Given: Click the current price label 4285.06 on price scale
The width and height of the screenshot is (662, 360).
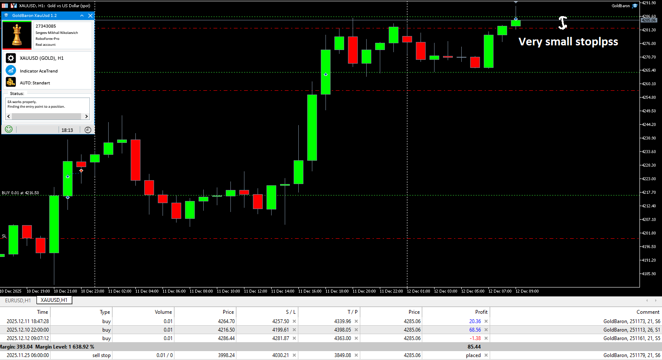Looking at the screenshot, I should tap(648, 20).
